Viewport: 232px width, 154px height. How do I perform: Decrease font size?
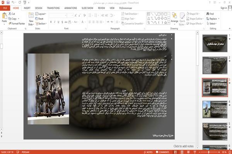point(80,15)
